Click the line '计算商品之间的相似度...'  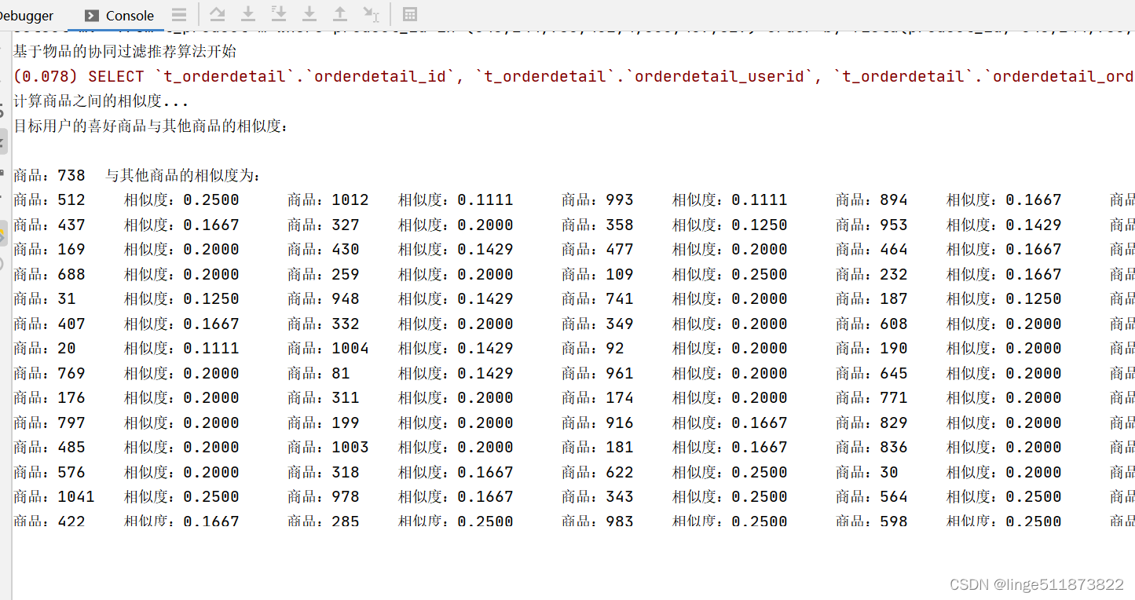(x=101, y=101)
